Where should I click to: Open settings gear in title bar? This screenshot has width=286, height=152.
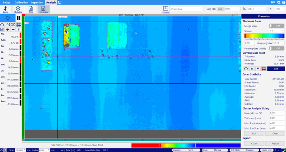click(x=279, y=3)
